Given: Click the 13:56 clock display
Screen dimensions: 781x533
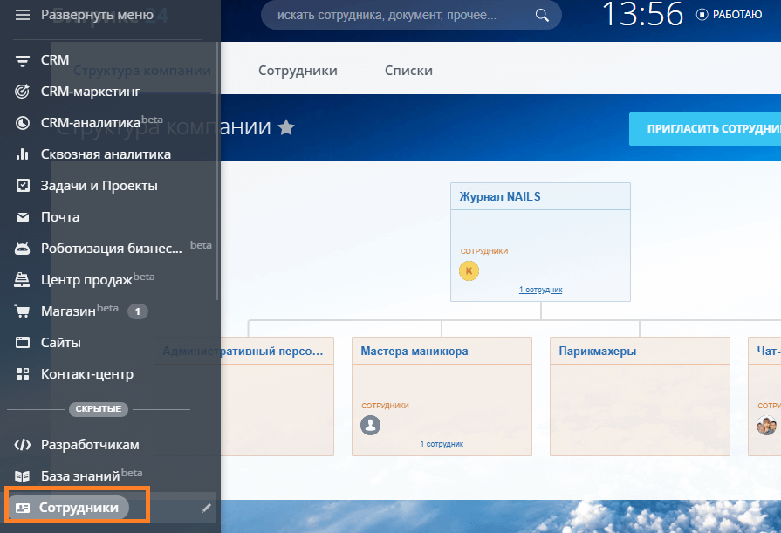Looking at the screenshot, I should [642, 15].
